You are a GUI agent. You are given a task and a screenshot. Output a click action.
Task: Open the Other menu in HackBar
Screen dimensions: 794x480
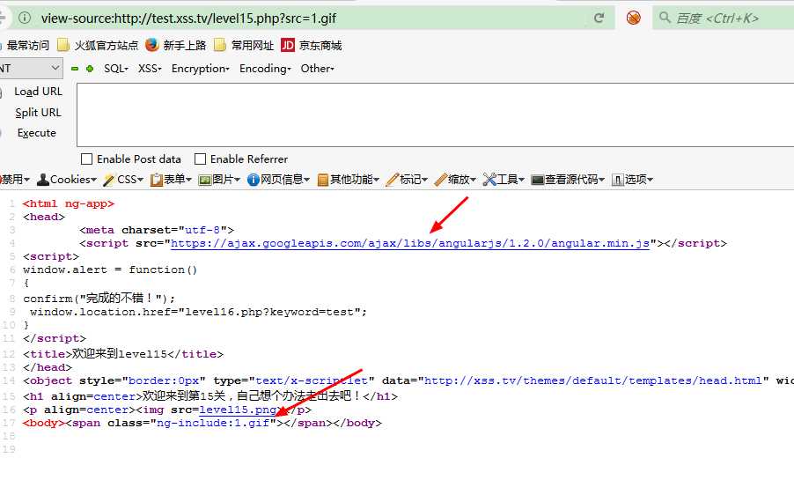318,69
